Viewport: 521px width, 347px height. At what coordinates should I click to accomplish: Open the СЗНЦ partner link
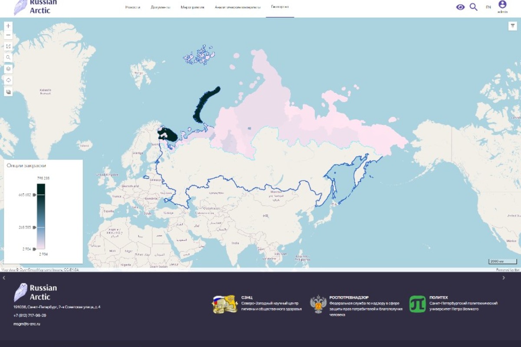[x=247, y=298]
